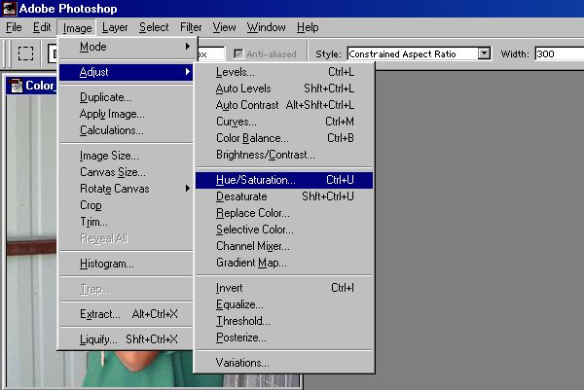584x390 pixels.
Task: Open the Curves adjustment
Action: point(284,122)
